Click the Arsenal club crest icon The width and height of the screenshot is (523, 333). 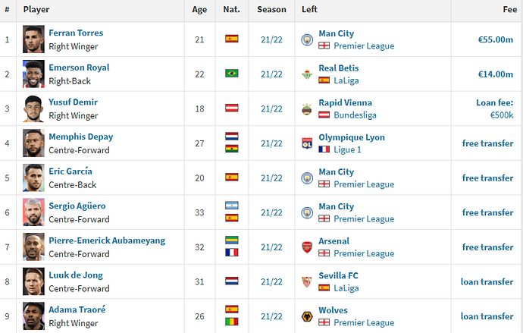[x=307, y=247]
